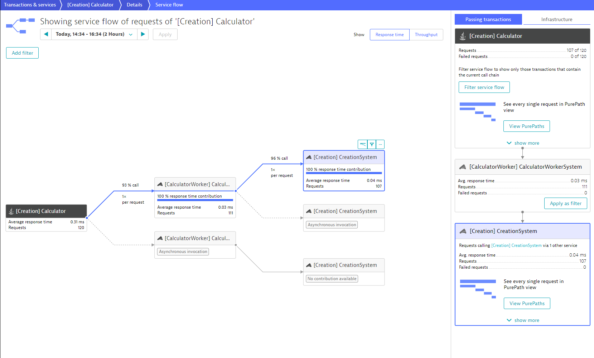Click '107 of 120' requests value

pos(576,50)
